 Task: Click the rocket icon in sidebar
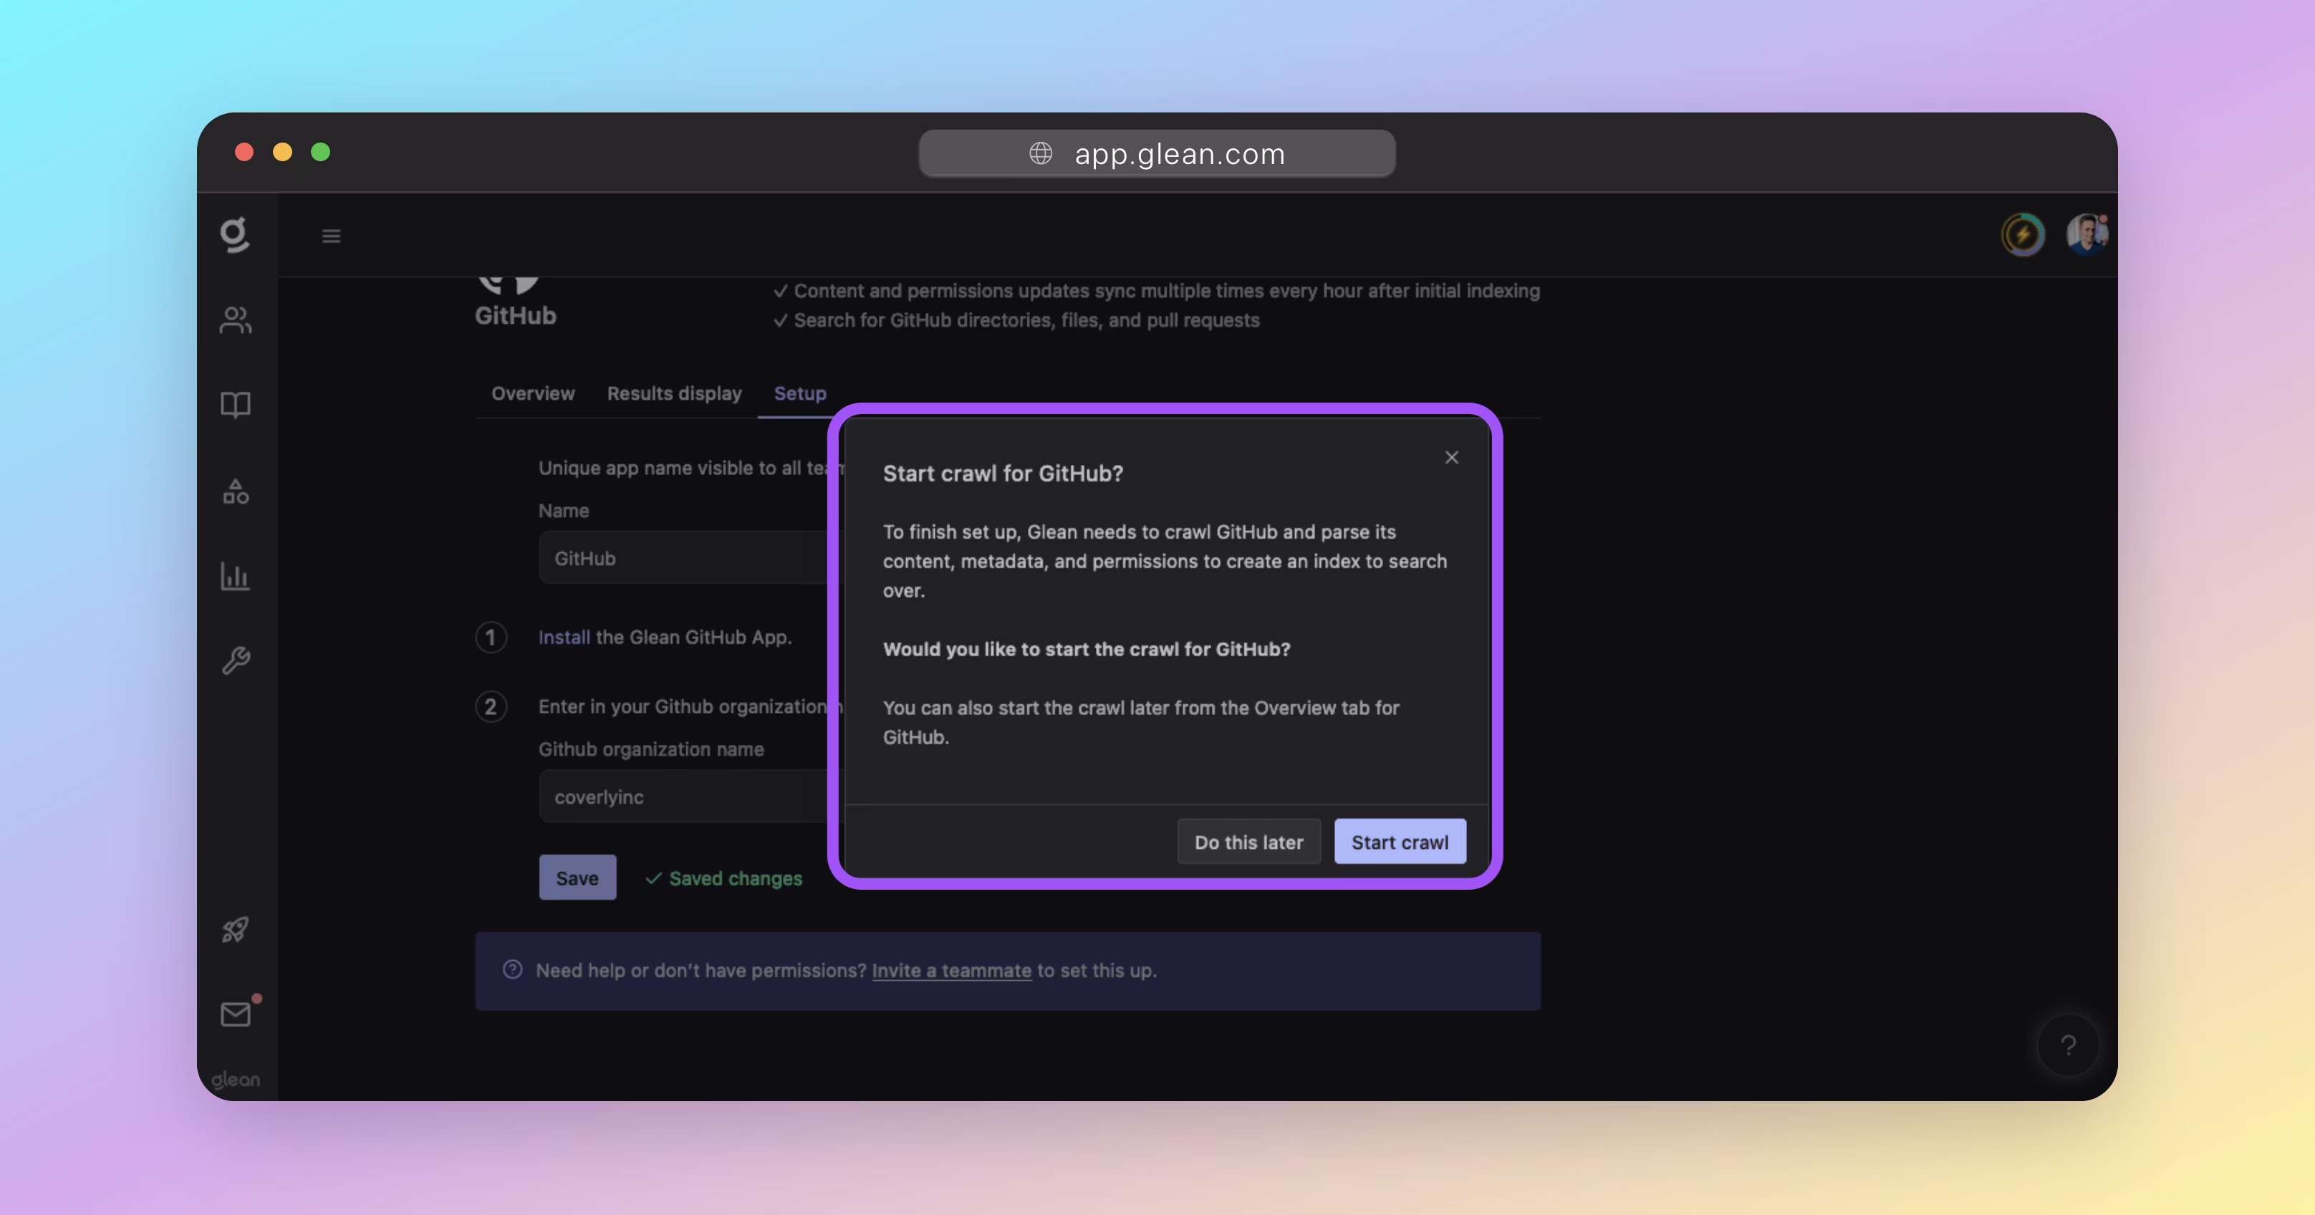[234, 929]
